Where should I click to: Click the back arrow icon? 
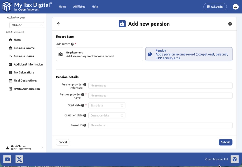tap(59, 24)
